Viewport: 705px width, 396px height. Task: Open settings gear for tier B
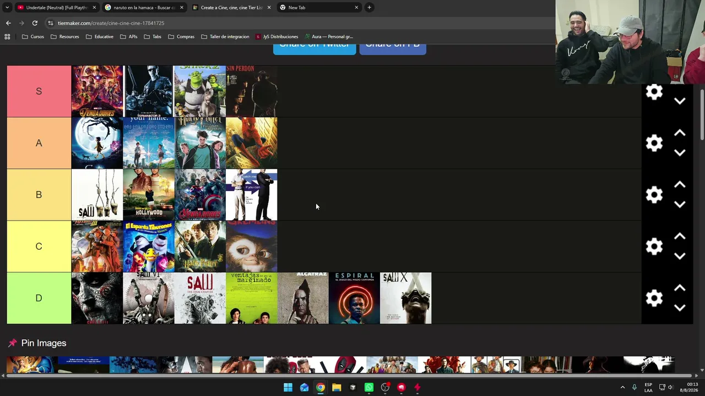[x=654, y=195]
